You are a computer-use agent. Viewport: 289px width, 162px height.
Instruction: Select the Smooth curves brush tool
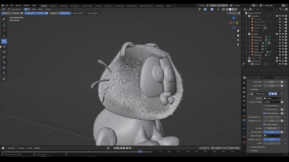pyautogui.click(x=4, y=67)
